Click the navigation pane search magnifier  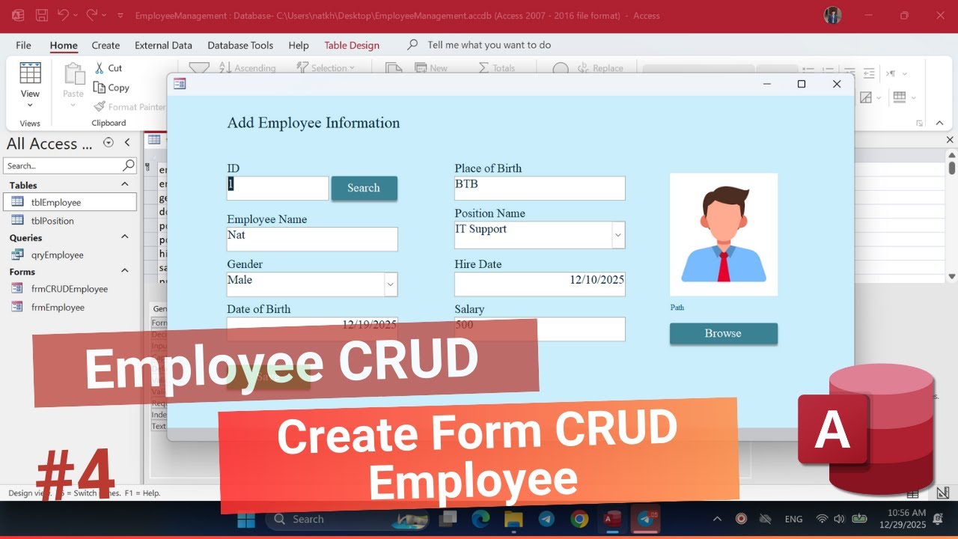(x=129, y=165)
